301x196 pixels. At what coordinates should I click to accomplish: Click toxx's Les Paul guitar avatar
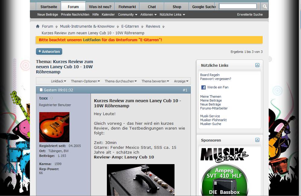coord(54,127)
